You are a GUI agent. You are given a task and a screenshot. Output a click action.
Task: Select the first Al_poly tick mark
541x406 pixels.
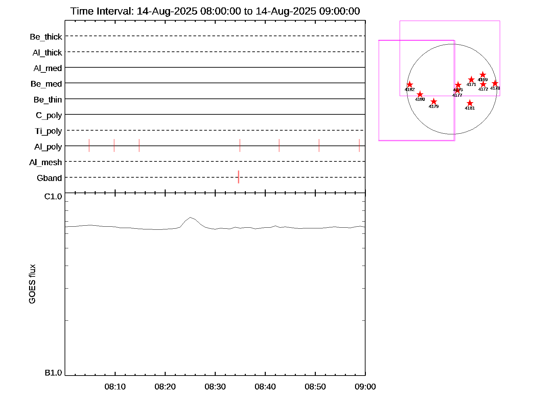pyautogui.click(x=89, y=145)
